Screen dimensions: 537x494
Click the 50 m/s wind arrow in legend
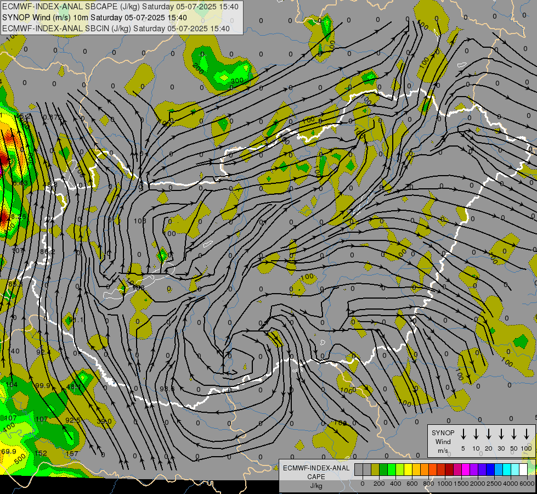pyautogui.click(x=514, y=434)
